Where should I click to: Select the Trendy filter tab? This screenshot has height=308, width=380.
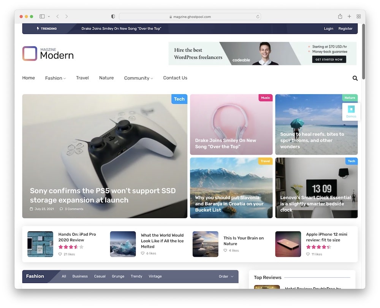coord(136,276)
